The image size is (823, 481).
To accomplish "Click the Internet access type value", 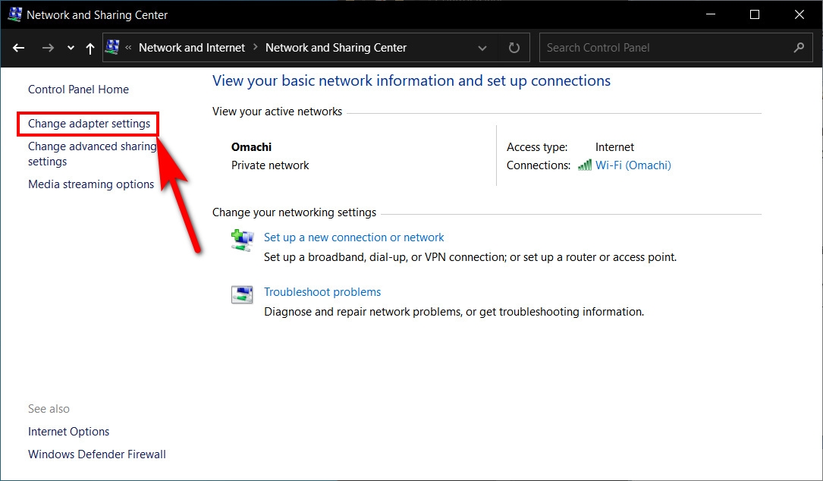I will pos(614,147).
